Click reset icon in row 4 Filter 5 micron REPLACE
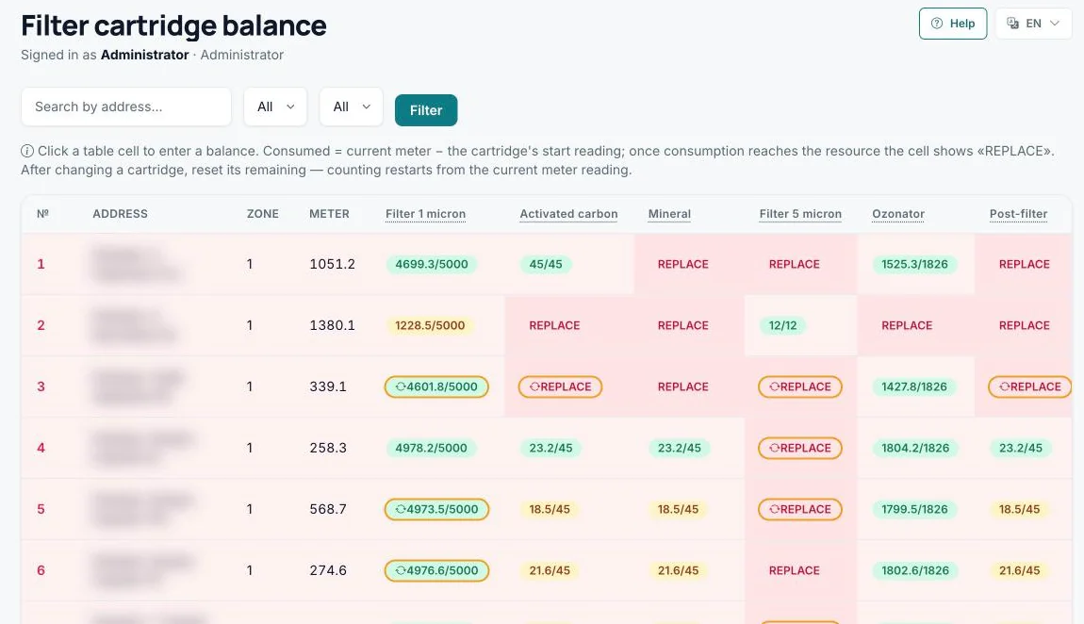This screenshot has width=1084, height=624. click(774, 448)
